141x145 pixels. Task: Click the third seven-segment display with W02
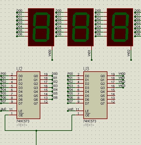click(x=120, y=27)
